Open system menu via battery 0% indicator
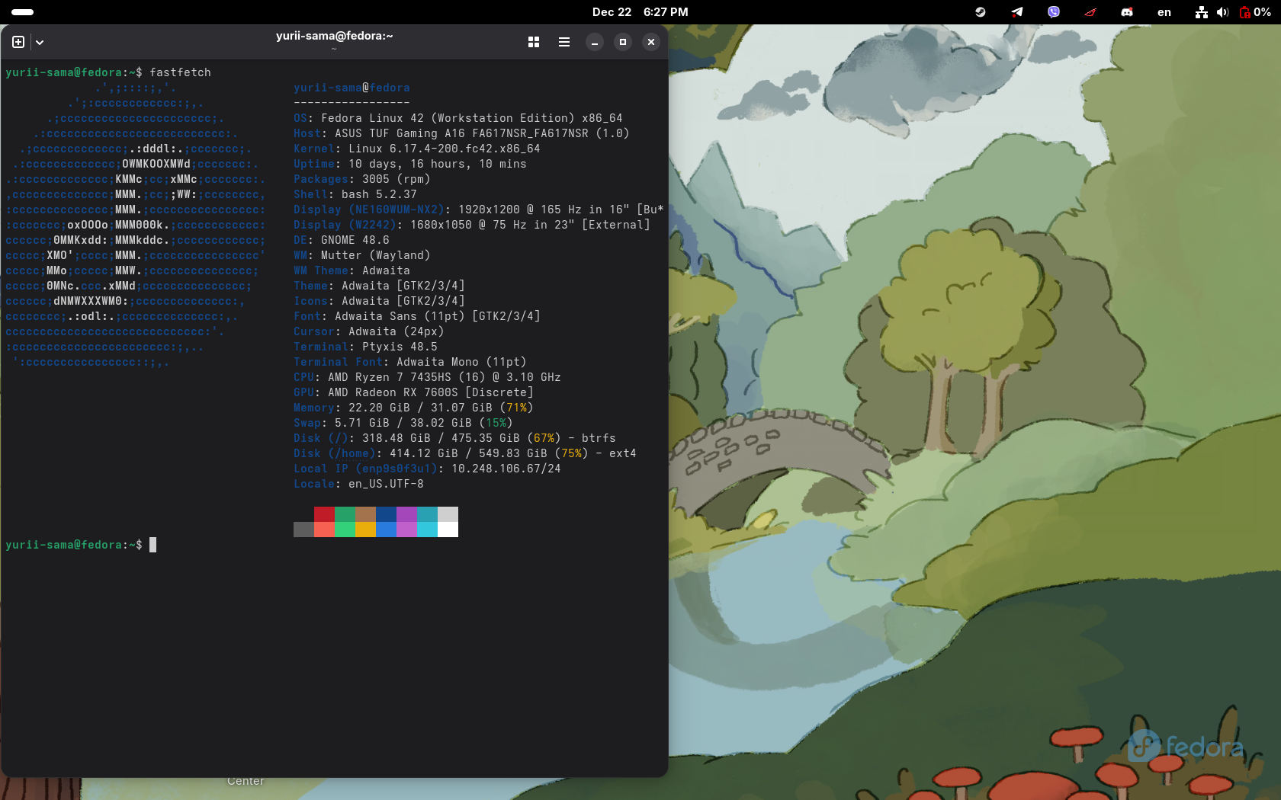The image size is (1281, 800). pos(1255,12)
